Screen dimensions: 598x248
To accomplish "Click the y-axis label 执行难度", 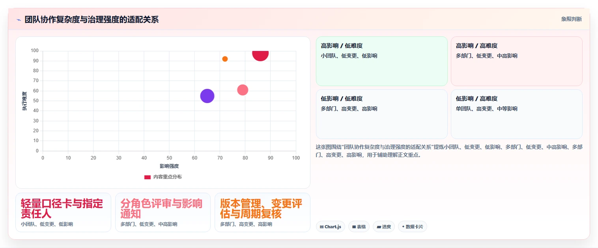I will click(24, 101).
